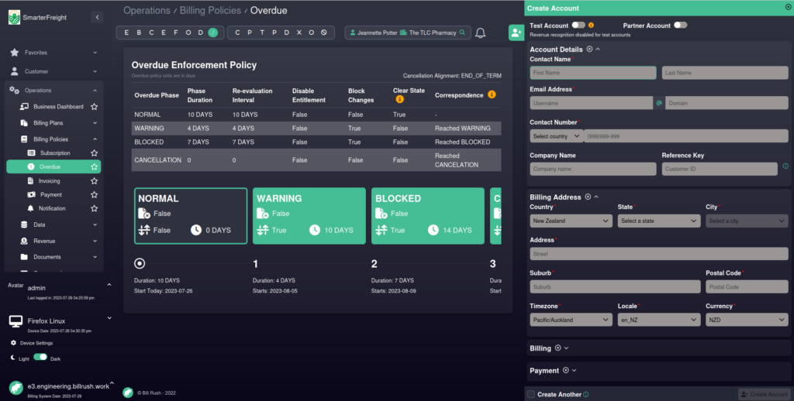Click timeline step 1 marker
Viewport: 794px width, 401px height.
tap(255, 263)
